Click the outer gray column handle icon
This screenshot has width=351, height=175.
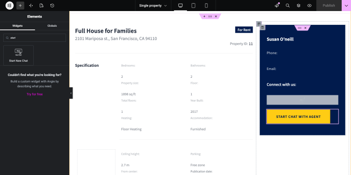tap(259, 24)
